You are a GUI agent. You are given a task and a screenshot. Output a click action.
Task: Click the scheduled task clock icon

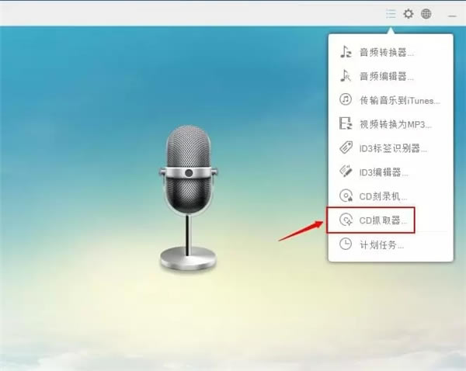point(346,244)
